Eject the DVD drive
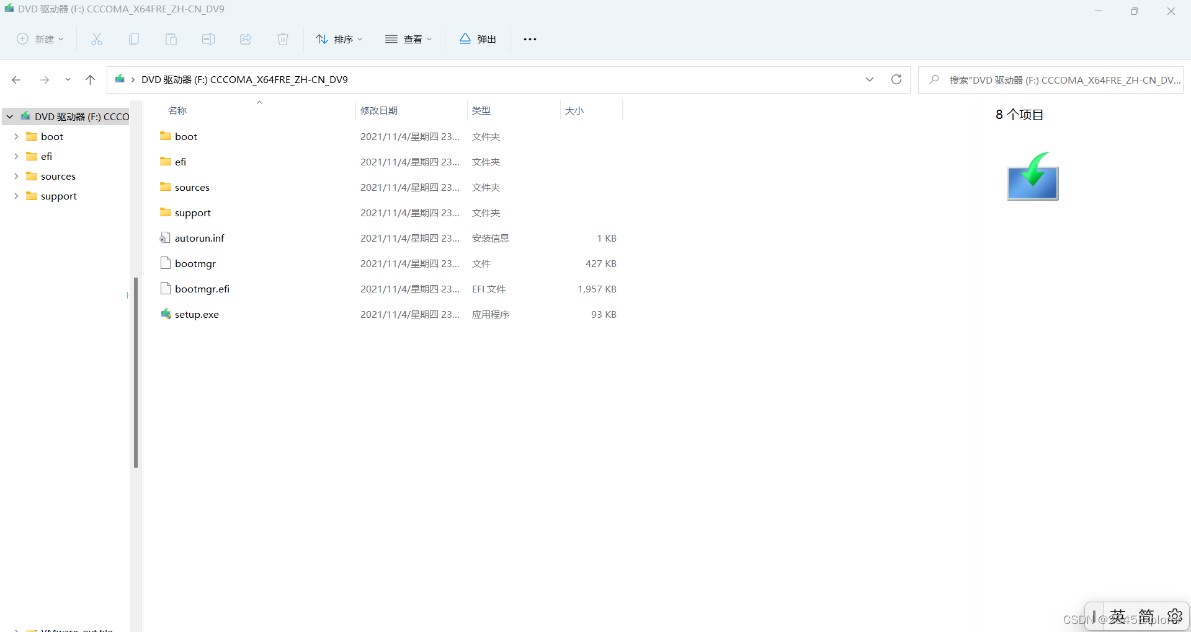 478,39
